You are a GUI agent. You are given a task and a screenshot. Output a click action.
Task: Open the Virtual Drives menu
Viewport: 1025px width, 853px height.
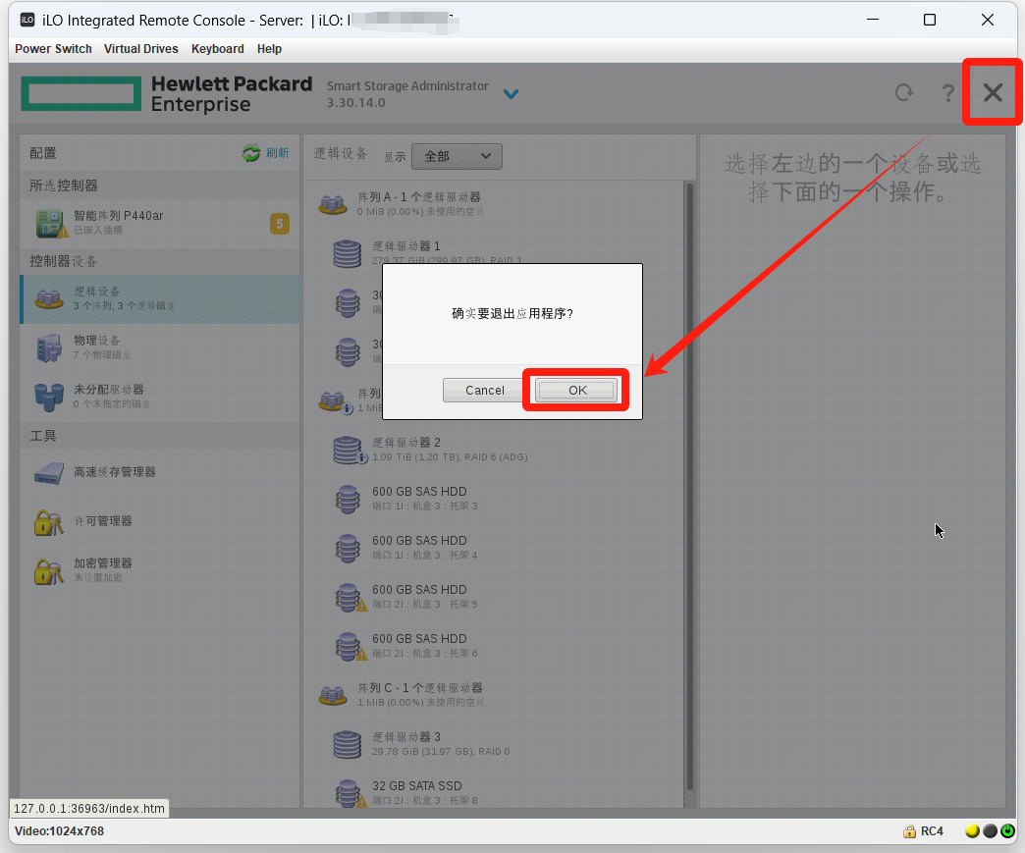[x=141, y=49]
